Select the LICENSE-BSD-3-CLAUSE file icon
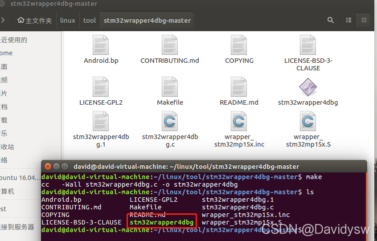Image resolution: width=377 pixels, height=241 pixels. coord(308,45)
